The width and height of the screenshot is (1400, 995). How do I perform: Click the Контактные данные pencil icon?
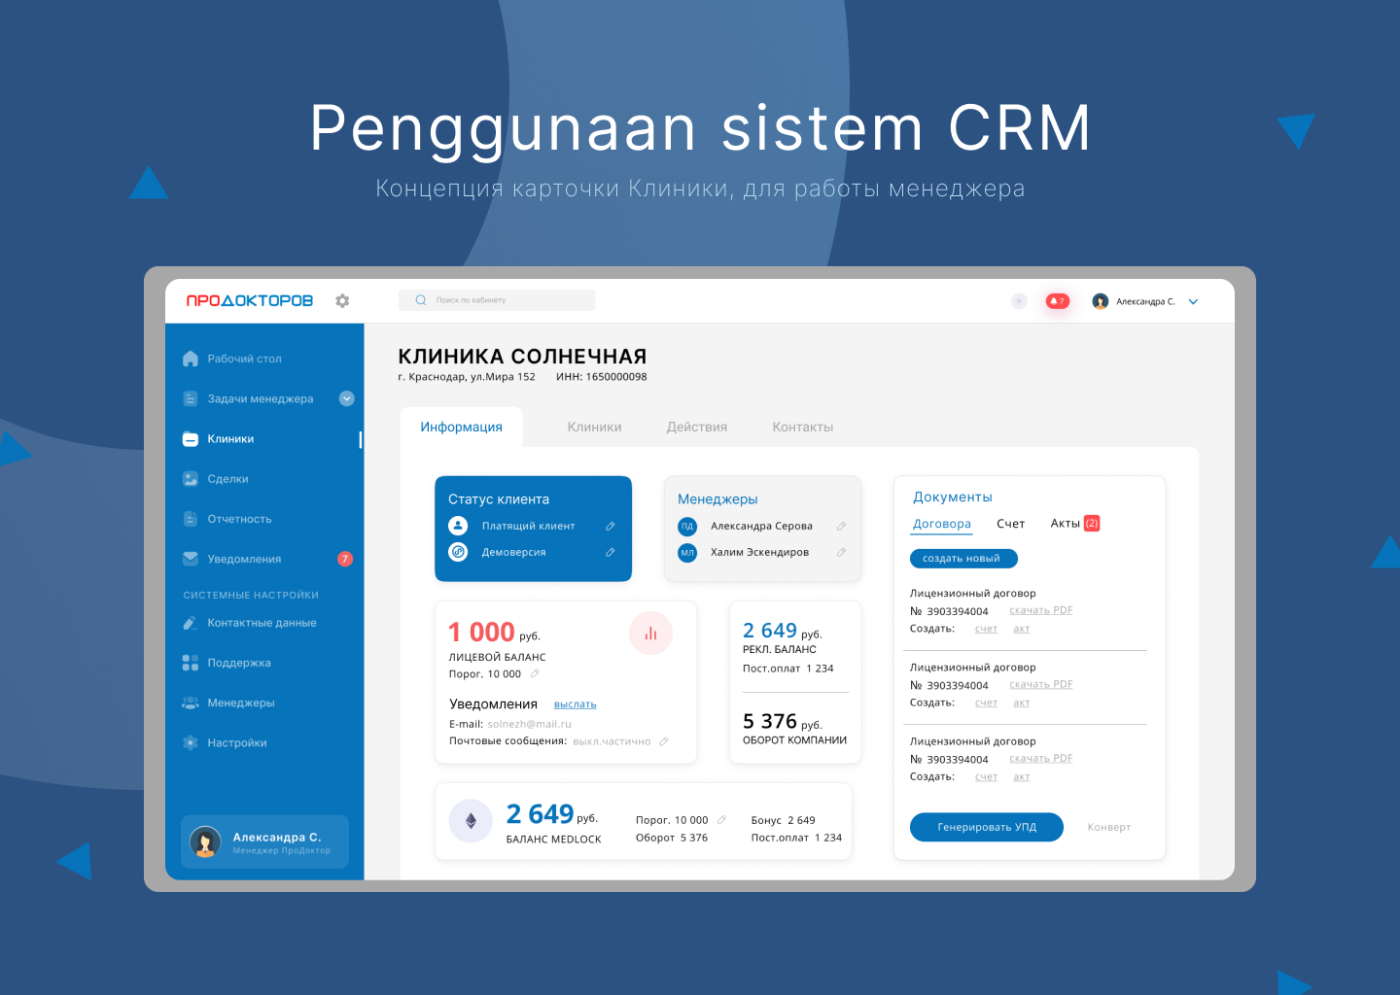tap(191, 623)
